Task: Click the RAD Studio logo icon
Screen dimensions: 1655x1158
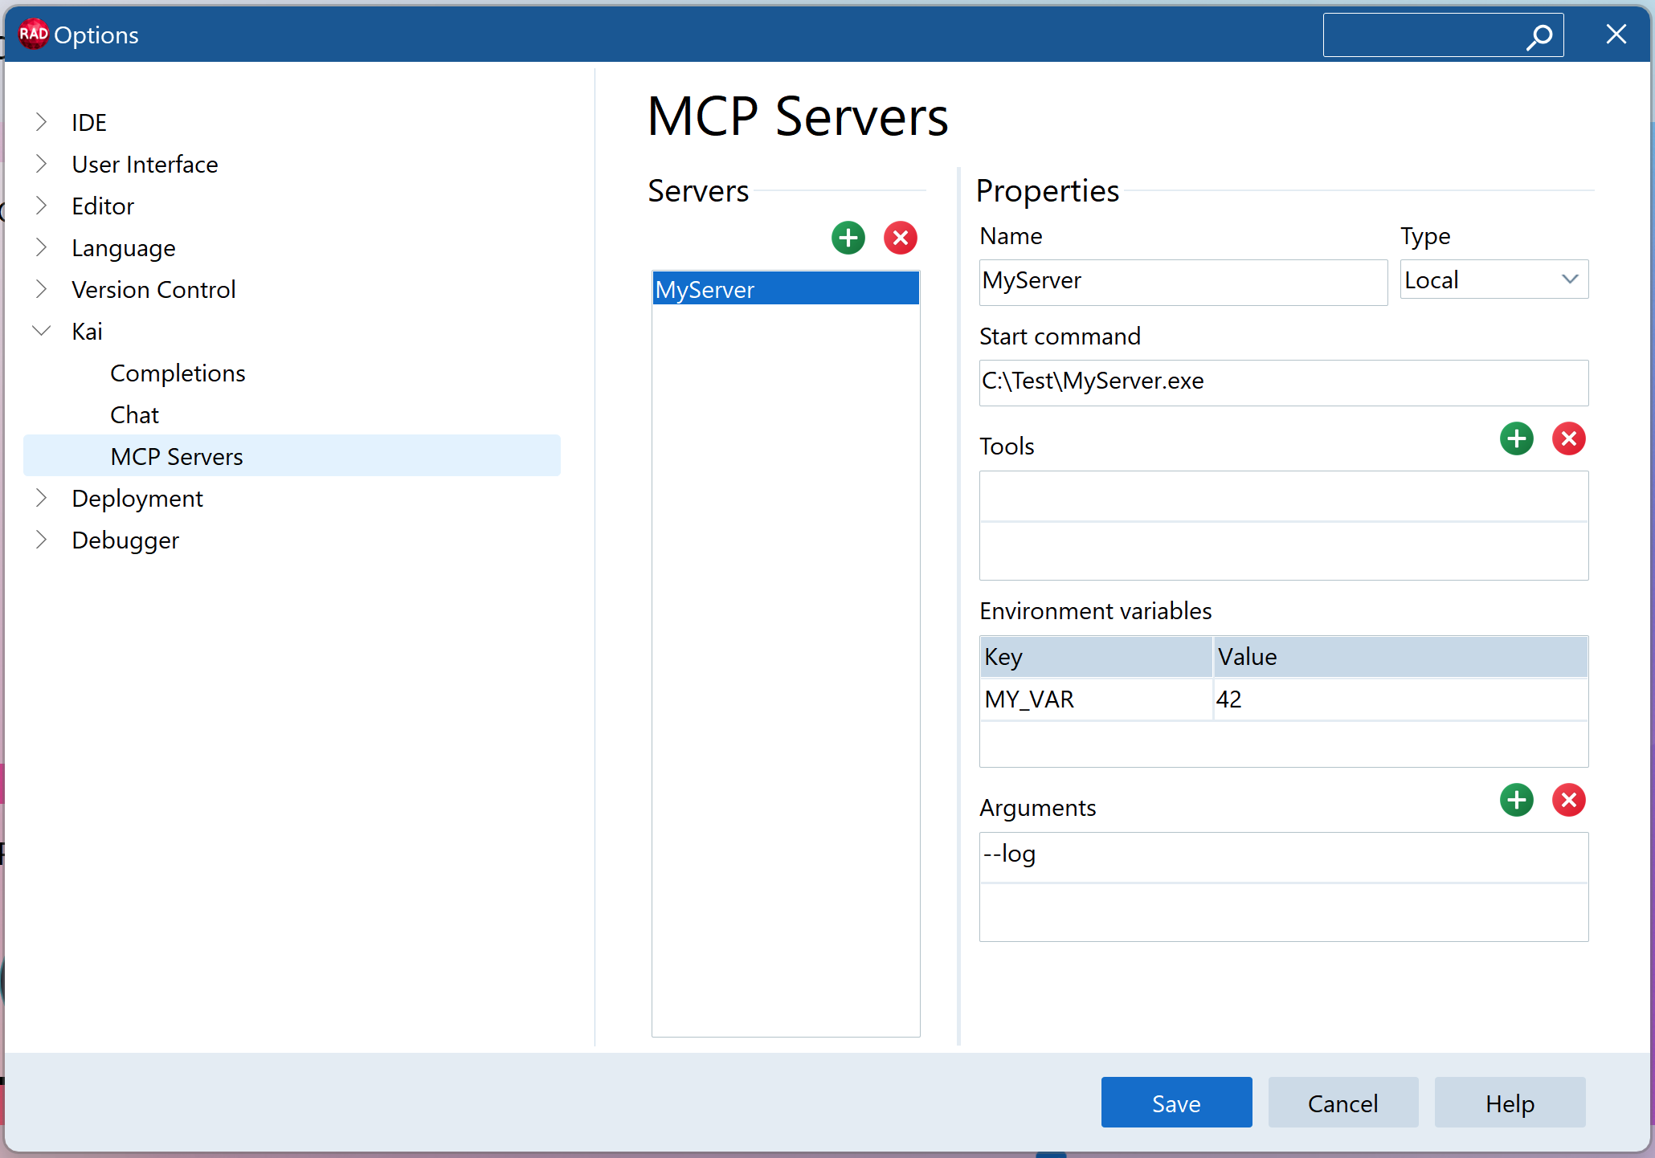Action: point(33,35)
